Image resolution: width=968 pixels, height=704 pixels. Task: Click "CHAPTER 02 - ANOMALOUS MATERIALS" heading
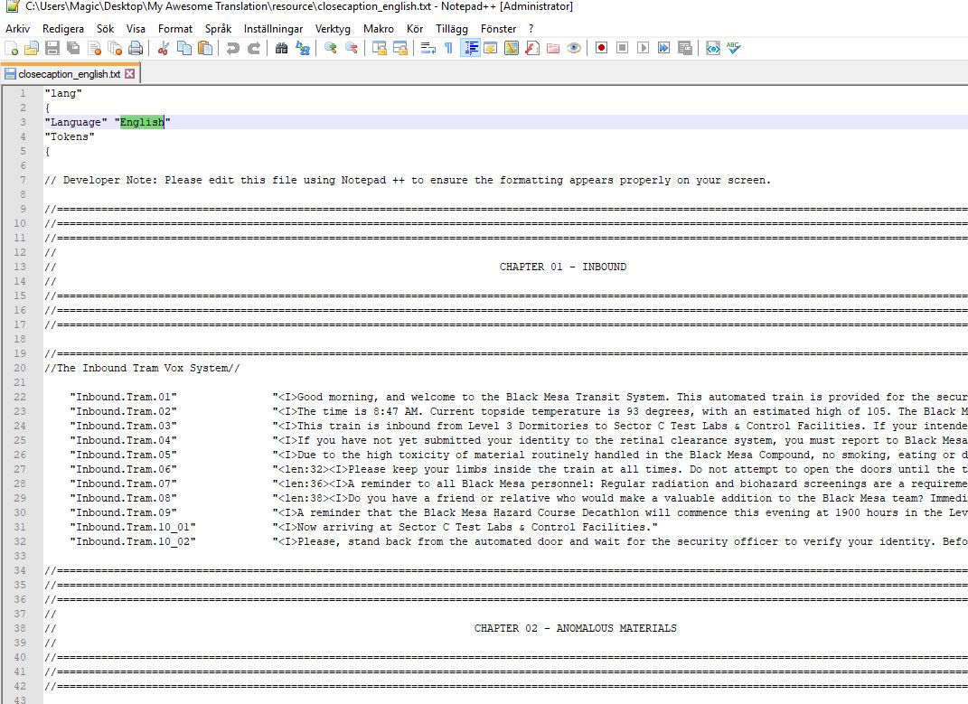[x=576, y=628]
